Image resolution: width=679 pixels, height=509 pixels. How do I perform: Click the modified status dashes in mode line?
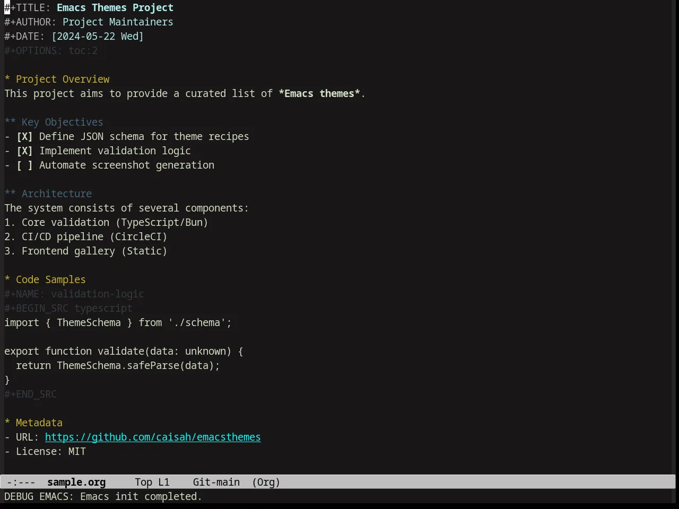tap(21, 482)
